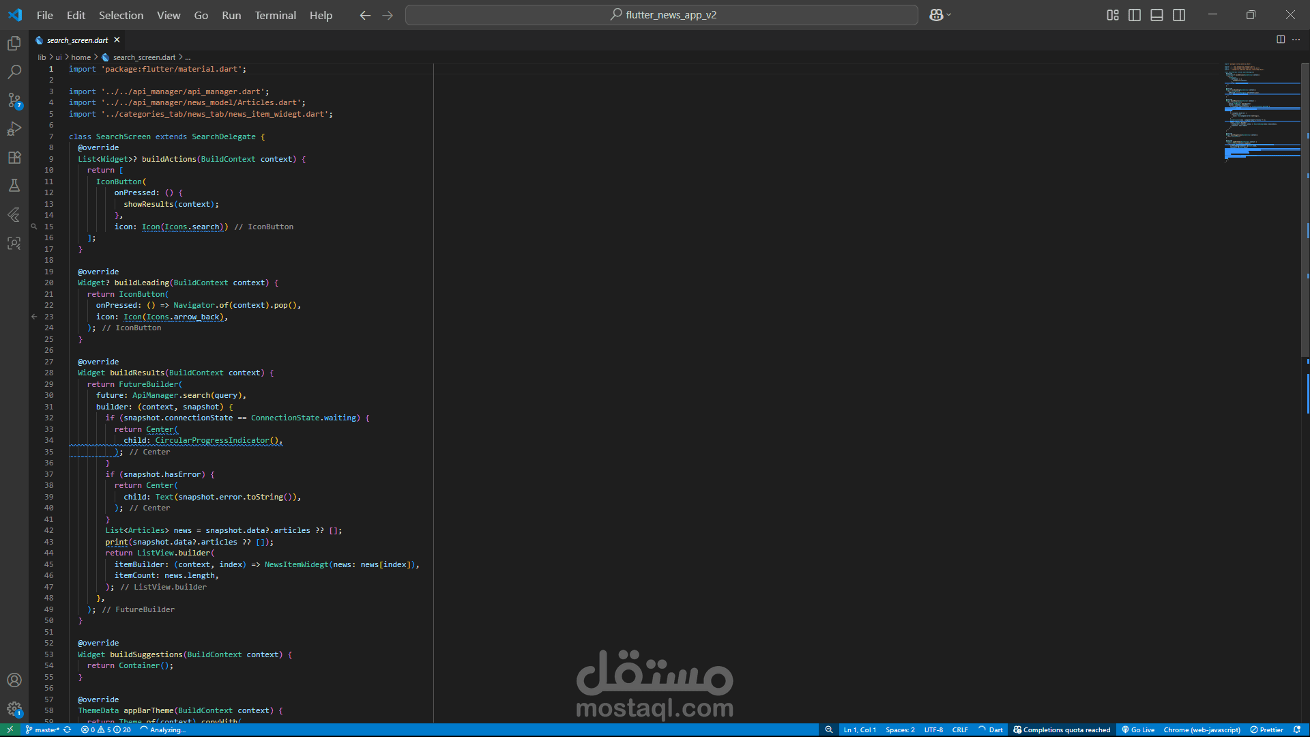The image size is (1310, 737).
Task: Click the master branch indicator
Action: pyautogui.click(x=42, y=729)
